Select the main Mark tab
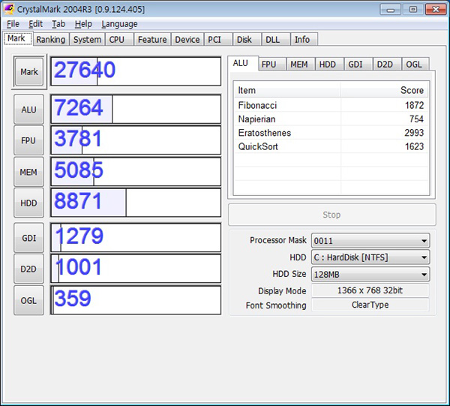450x406 pixels. 16,38
